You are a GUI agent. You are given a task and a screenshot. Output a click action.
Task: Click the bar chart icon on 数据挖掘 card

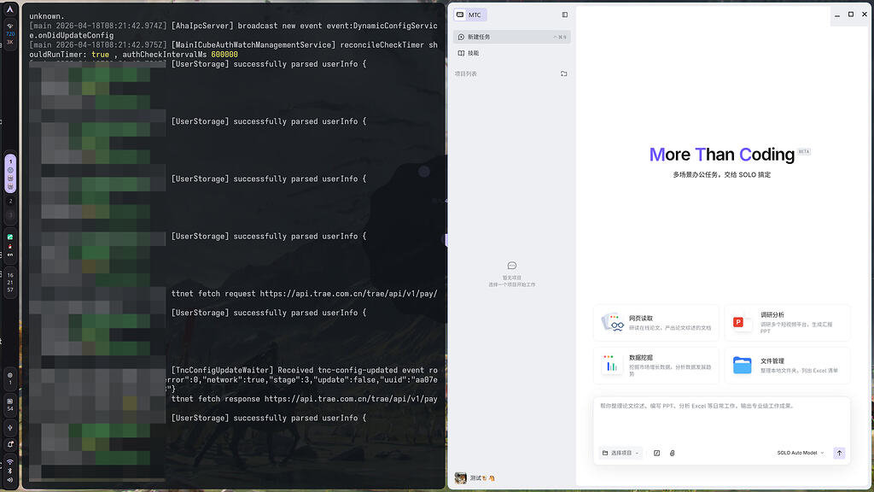point(611,366)
